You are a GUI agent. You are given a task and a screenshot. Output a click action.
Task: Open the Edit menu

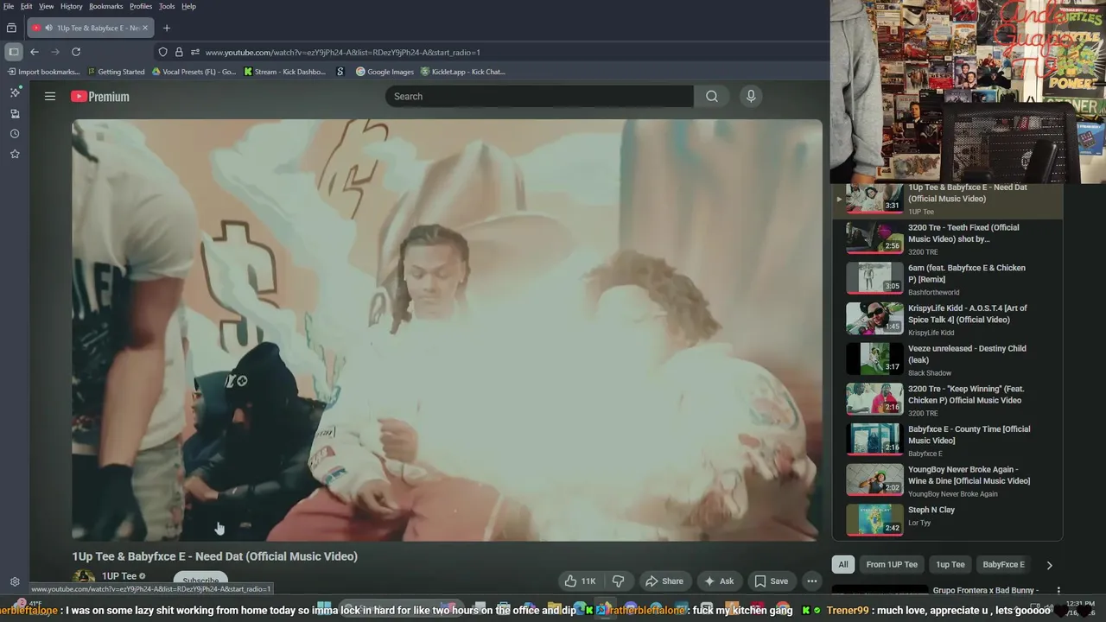[x=27, y=6]
